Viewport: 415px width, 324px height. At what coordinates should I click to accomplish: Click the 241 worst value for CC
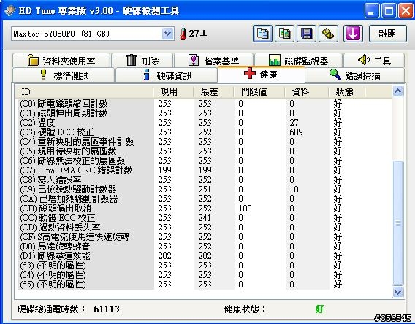point(205,218)
